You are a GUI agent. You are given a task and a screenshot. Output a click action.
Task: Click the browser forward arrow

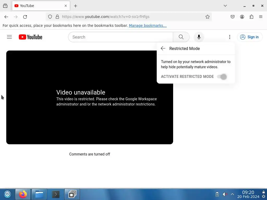16,17
